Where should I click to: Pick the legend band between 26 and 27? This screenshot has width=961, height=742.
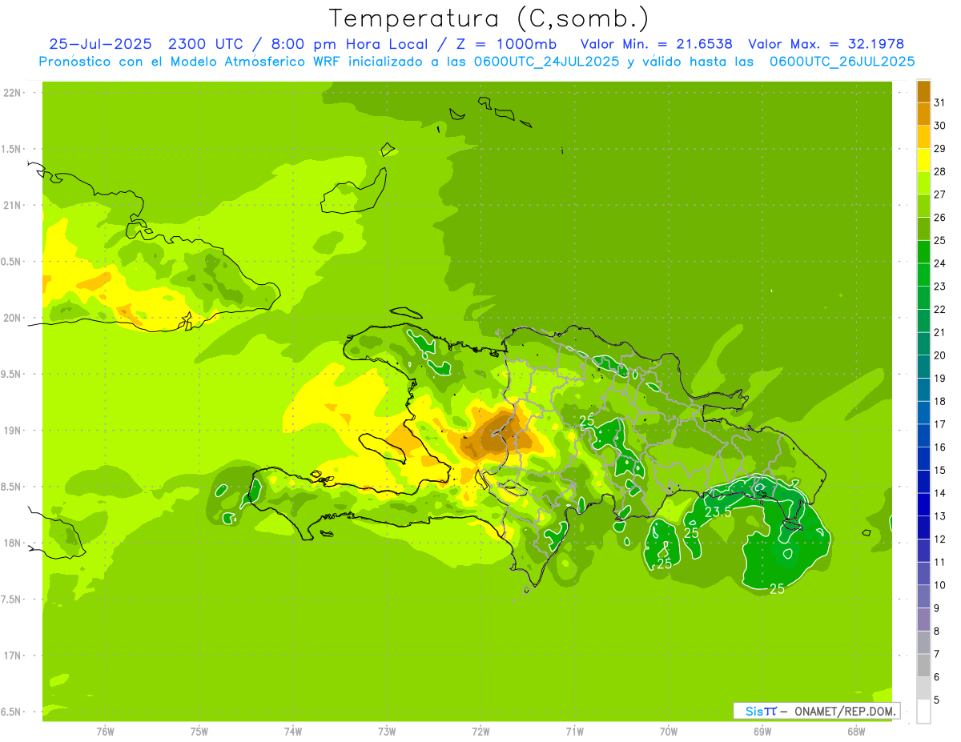coord(923,207)
